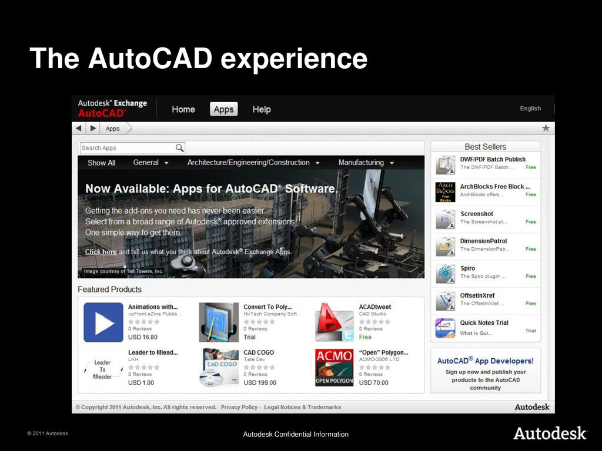The image size is (602, 451).
Task: Rate Animations product star rating
Action: (x=143, y=322)
